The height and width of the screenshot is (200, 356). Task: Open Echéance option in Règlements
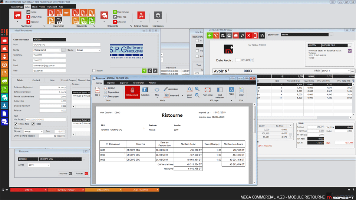pos(119,22)
